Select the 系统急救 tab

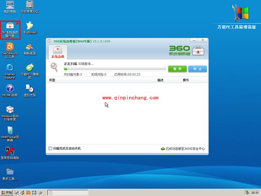pyautogui.click(x=58, y=52)
